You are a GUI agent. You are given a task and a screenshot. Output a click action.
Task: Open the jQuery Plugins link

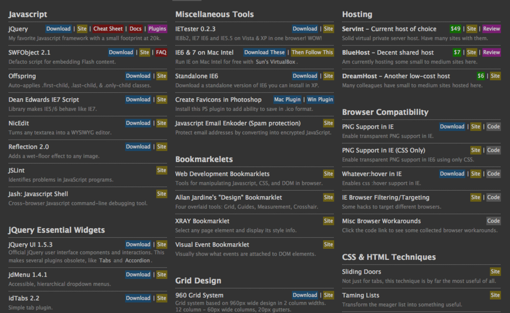coord(157,29)
